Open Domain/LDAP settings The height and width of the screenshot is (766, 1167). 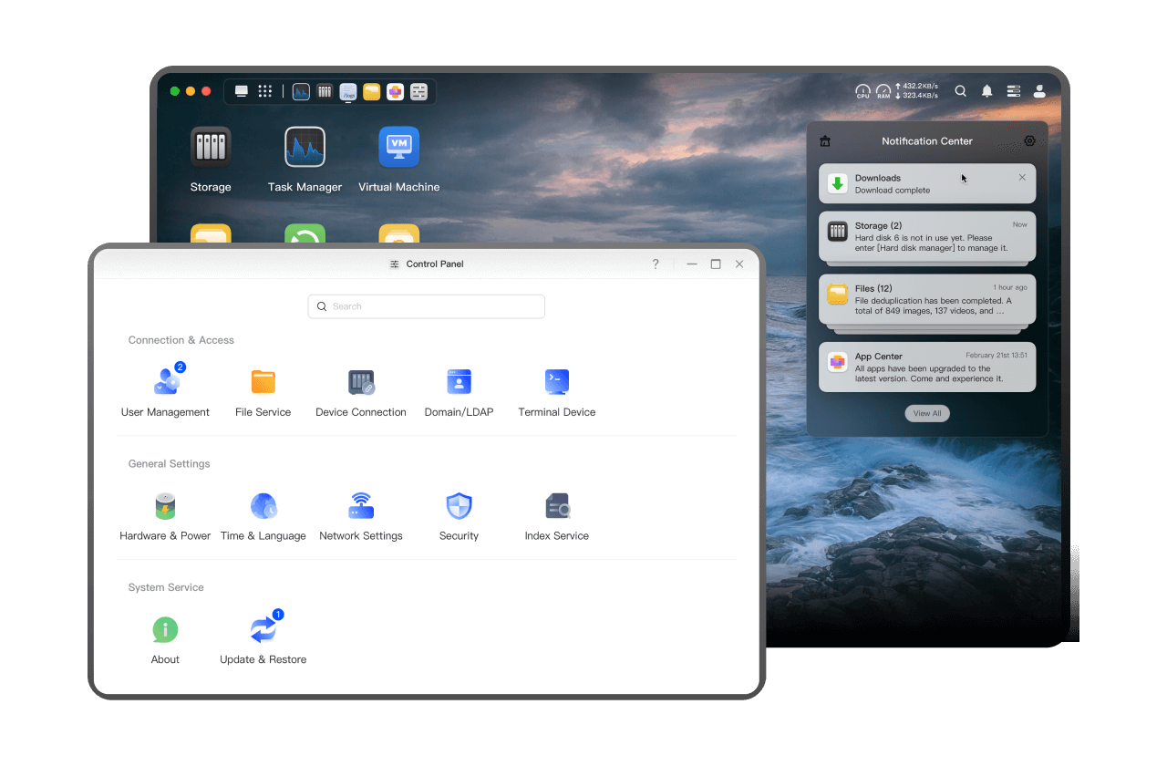[x=459, y=382]
